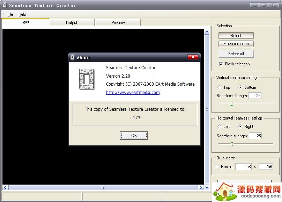Click the About dialog title bar icon
Screen dimensions: 282x202
pos(72,57)
